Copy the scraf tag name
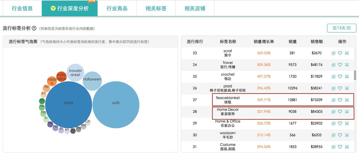Image resolution: width=359 pixels, height=154 pixels. click(333, 53)
